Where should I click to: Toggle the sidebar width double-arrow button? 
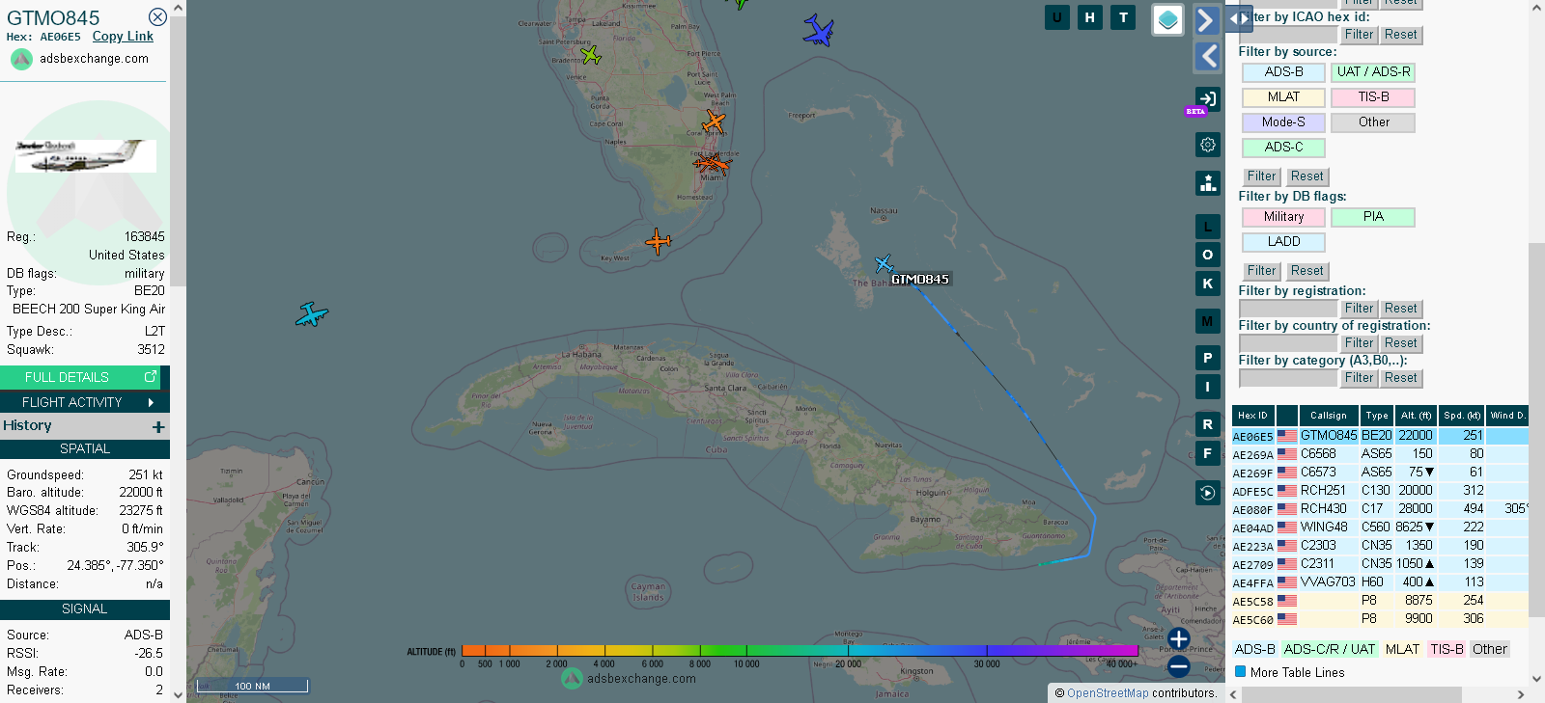tap(1239, 18)
